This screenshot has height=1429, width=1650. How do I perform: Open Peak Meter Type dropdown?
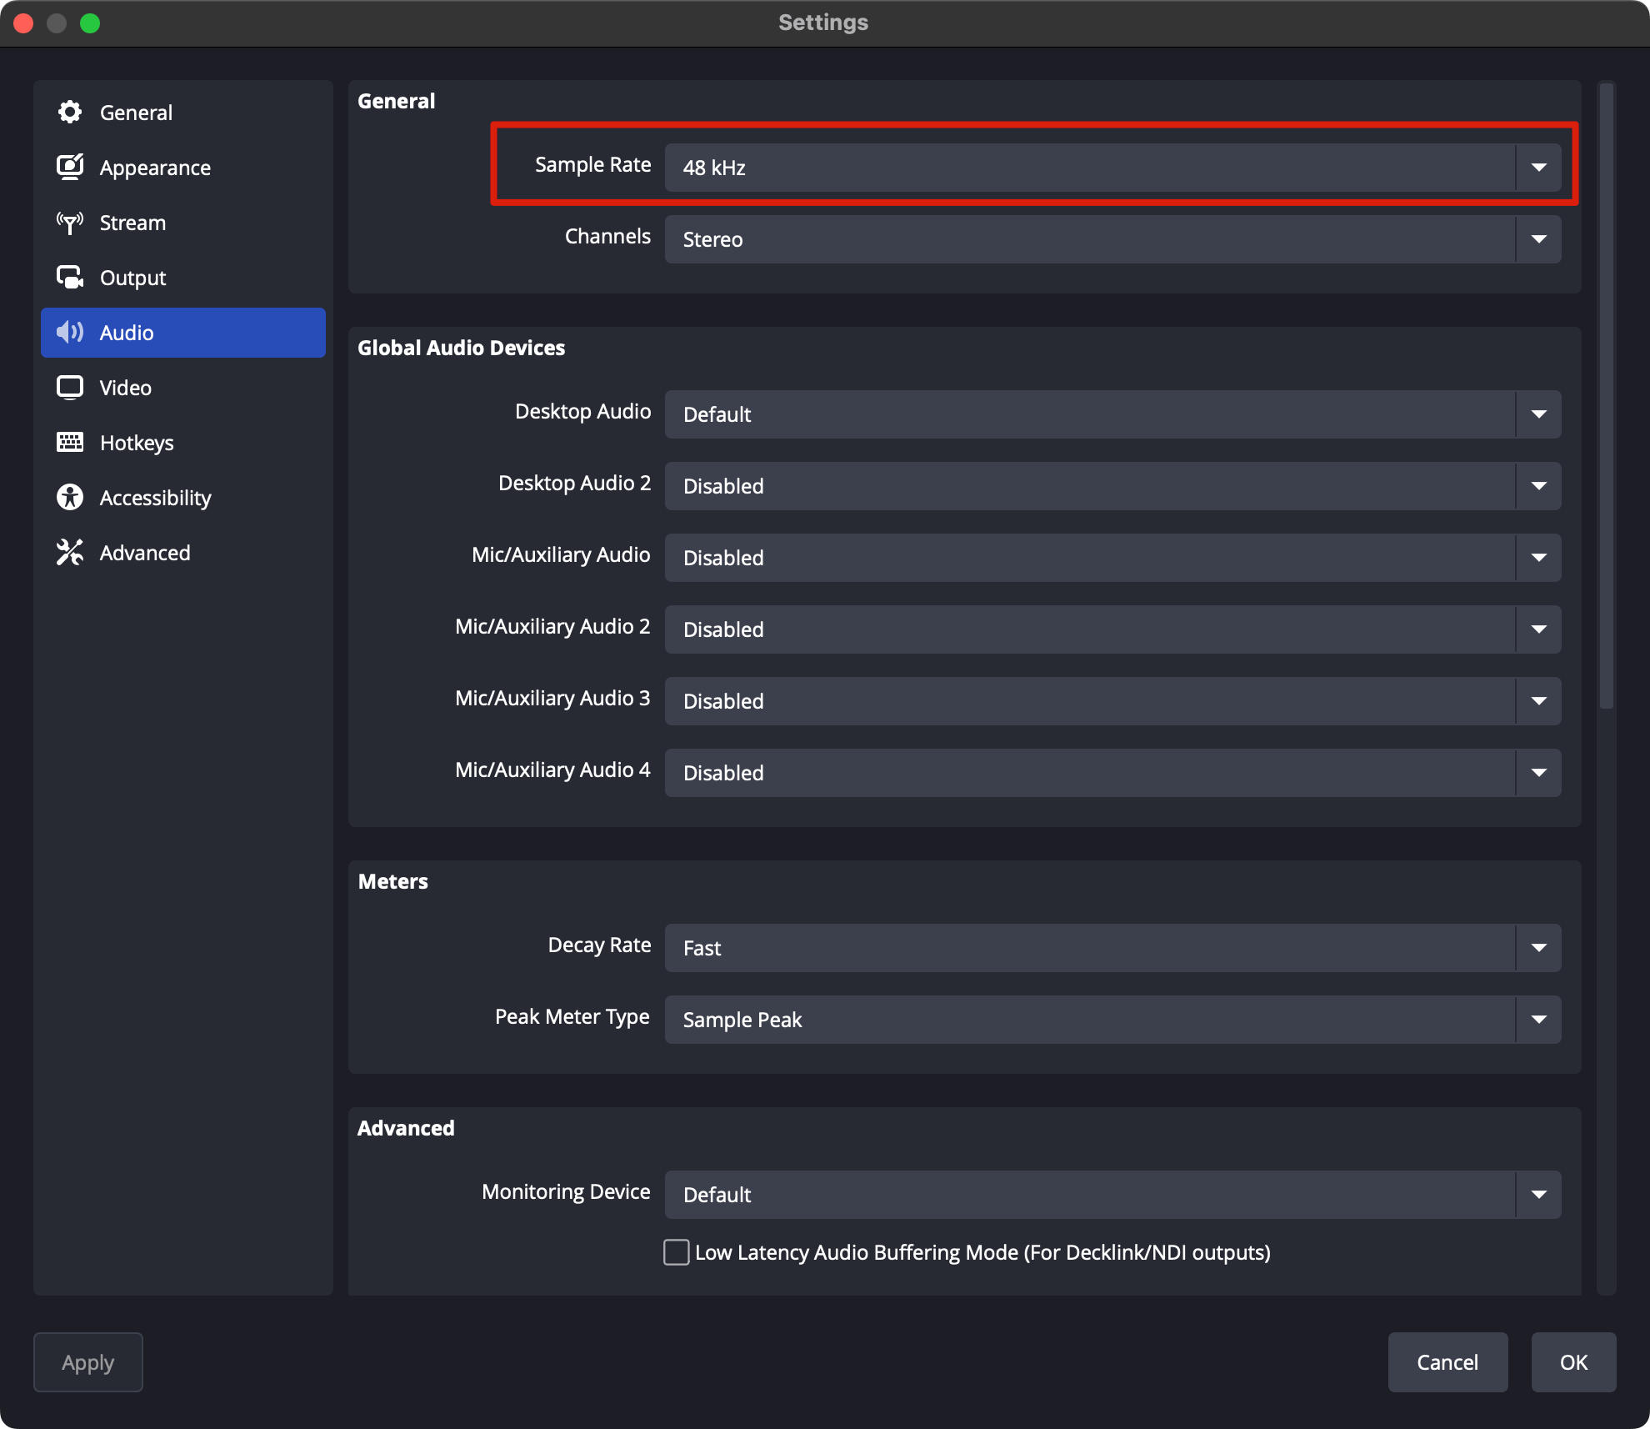(x=1112, y=1020)
